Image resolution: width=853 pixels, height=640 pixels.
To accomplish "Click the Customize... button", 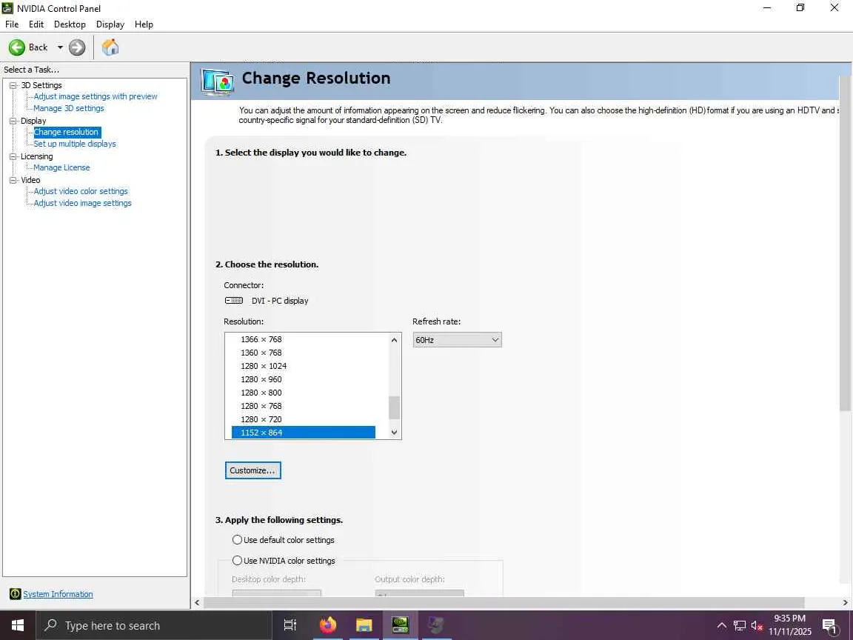I will coord(253,470).
